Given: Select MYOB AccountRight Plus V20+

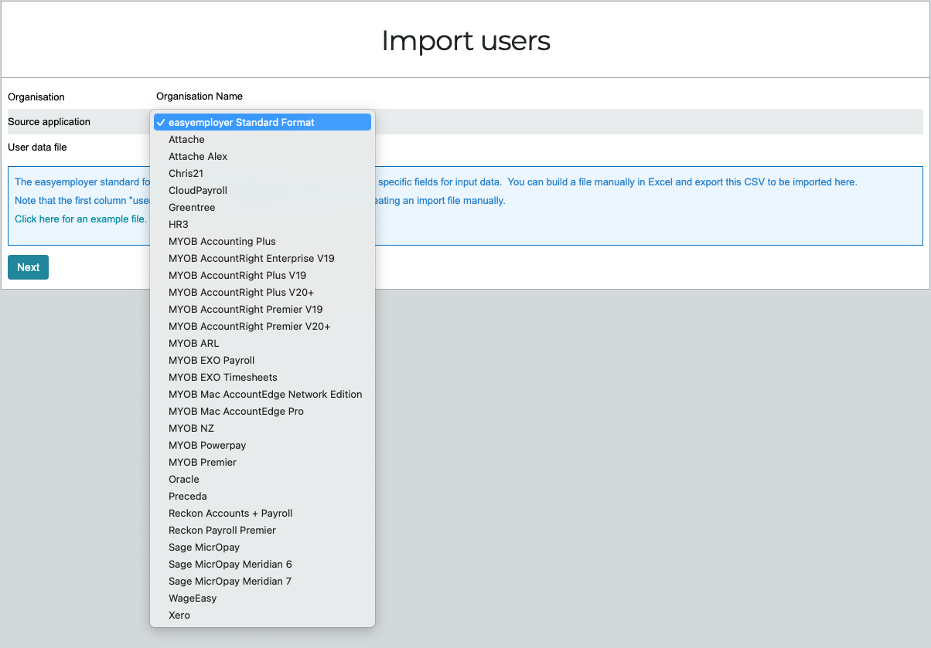Looking at the screenshot, I should pos(262,292).
